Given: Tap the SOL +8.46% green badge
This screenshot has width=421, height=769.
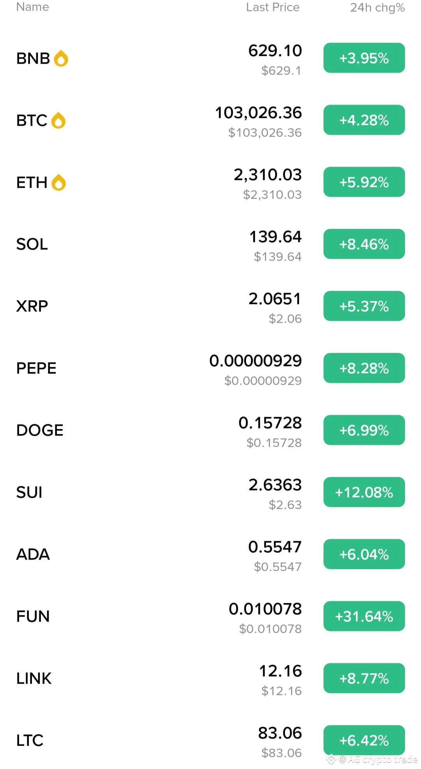Looking at the screenshot, I should pos(364,244).
